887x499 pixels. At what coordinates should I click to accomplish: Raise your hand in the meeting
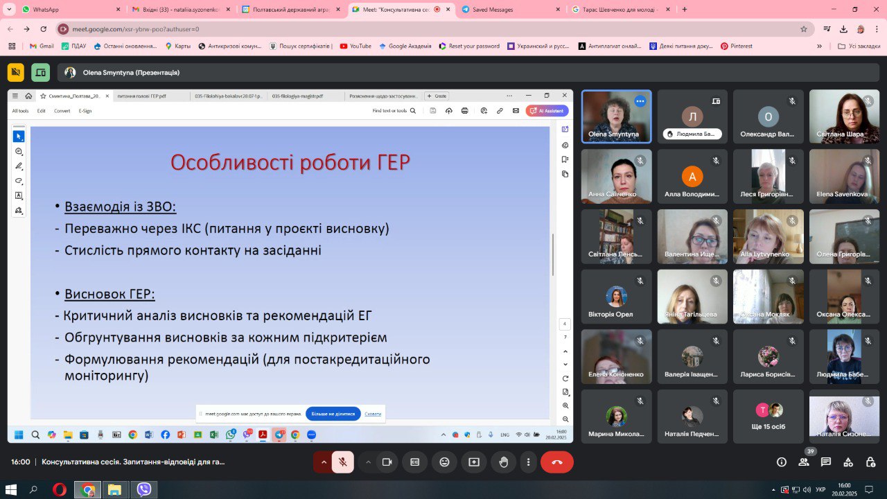504,462
